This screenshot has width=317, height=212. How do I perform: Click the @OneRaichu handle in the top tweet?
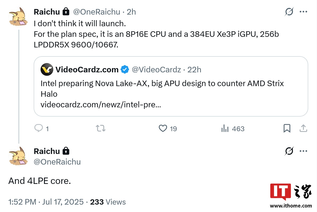(97, 12)
